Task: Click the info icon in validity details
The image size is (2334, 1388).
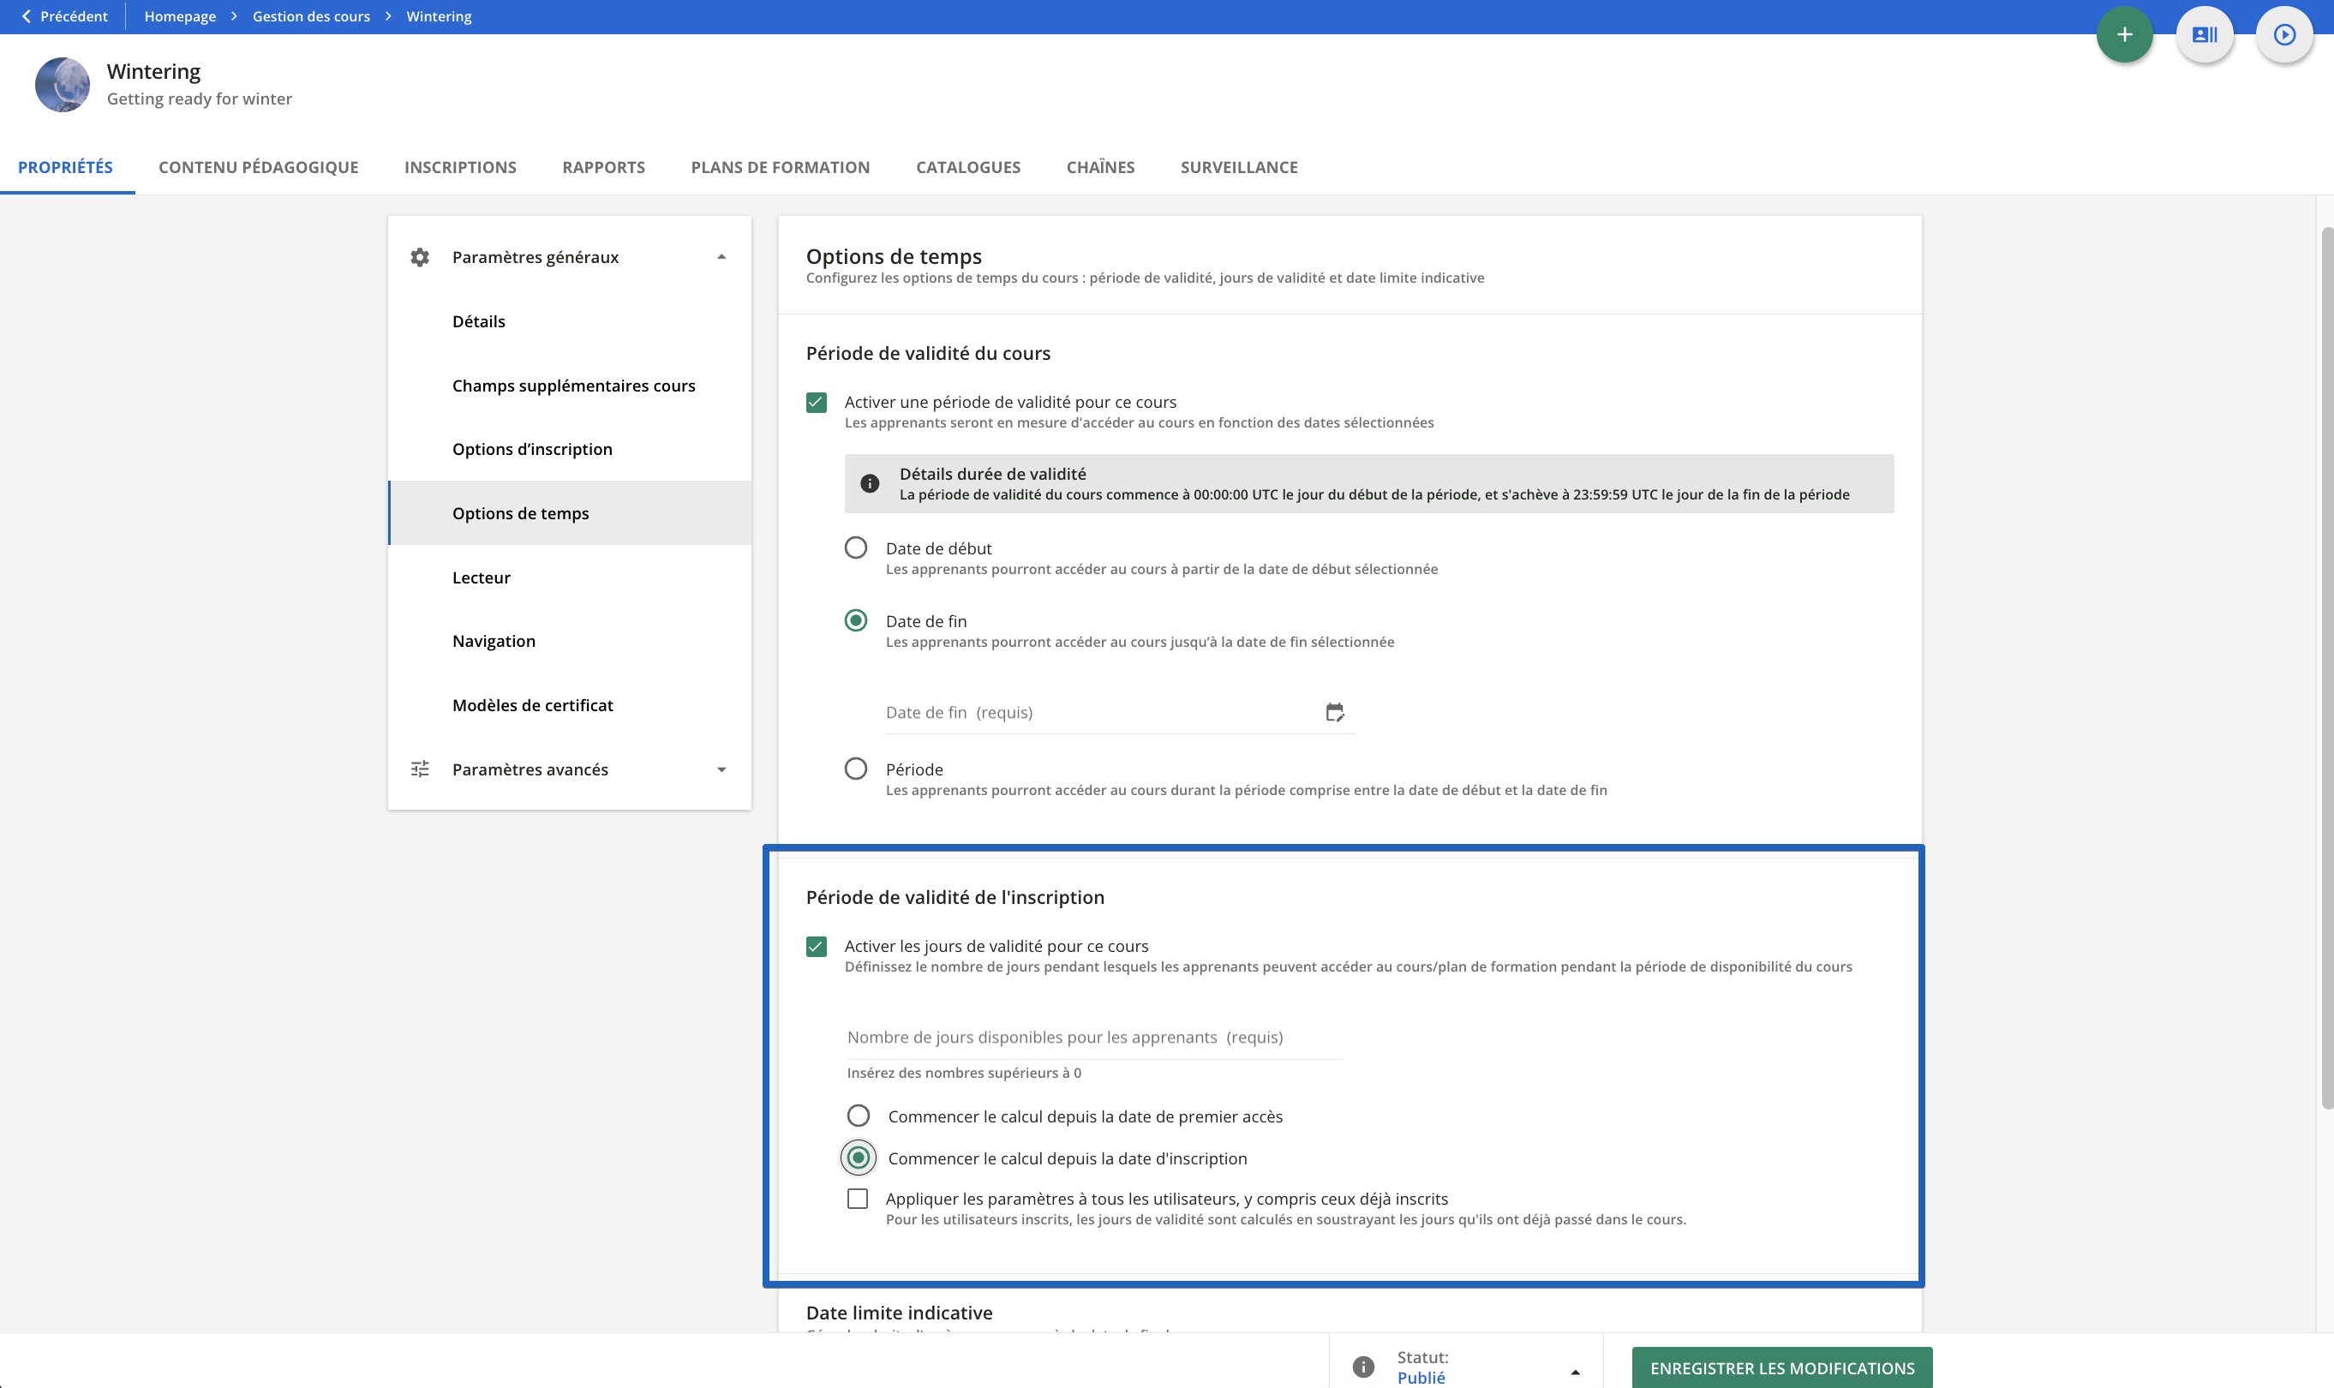Action: coord(870,483)
